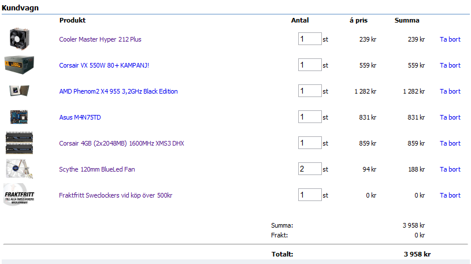This screenshot has height=264, width=471.
Task: Click the Fraktfritt Sweclockers banner image
Action: (19, 195)
